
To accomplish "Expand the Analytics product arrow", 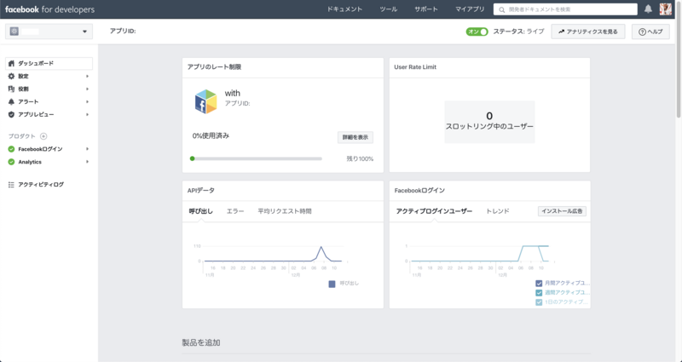I will 87,162.
